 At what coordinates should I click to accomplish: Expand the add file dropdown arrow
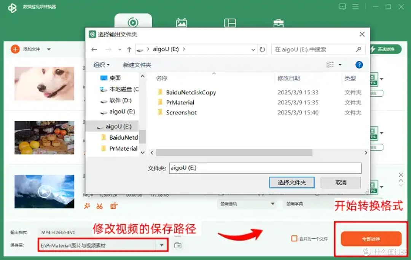49,49
